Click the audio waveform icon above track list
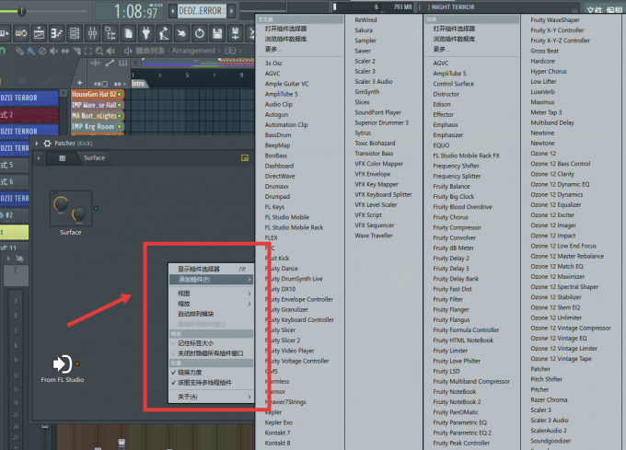This screenshot has width=626, height=450. (95, 63)
